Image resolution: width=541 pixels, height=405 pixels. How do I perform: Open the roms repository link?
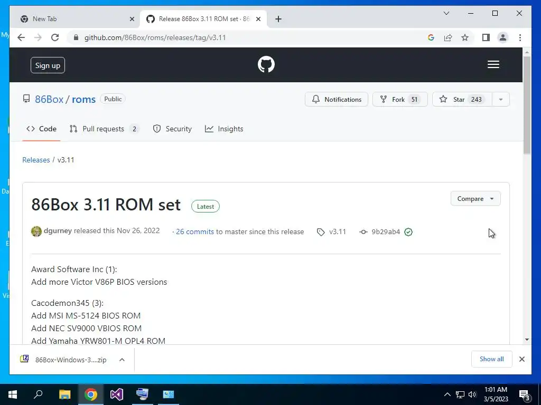(83, 99)
